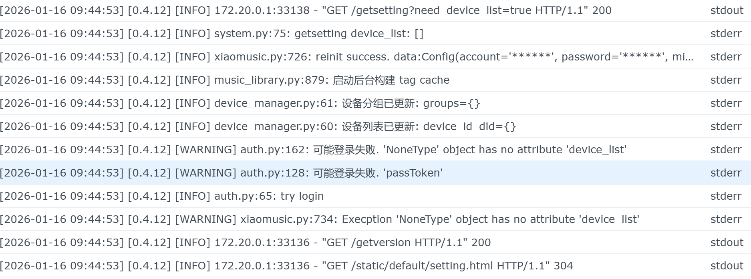Click stdout label on the setting.html row
The image size is (751, 279).
pyautogui.click(x=727, y=266)
